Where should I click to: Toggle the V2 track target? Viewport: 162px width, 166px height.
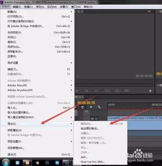click(x=86, y=111)
